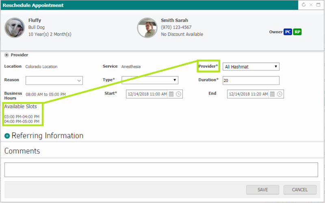Image resolution: width=325 pixels, height=203 pixels.
Task: Expand the Referring Information section
Action: [7, 136]
